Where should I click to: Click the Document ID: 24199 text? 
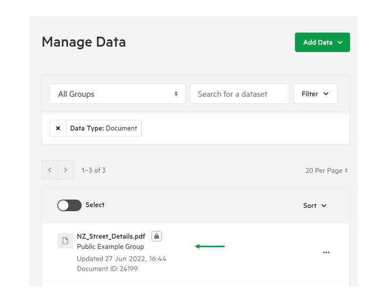click(x=107, y=269)
